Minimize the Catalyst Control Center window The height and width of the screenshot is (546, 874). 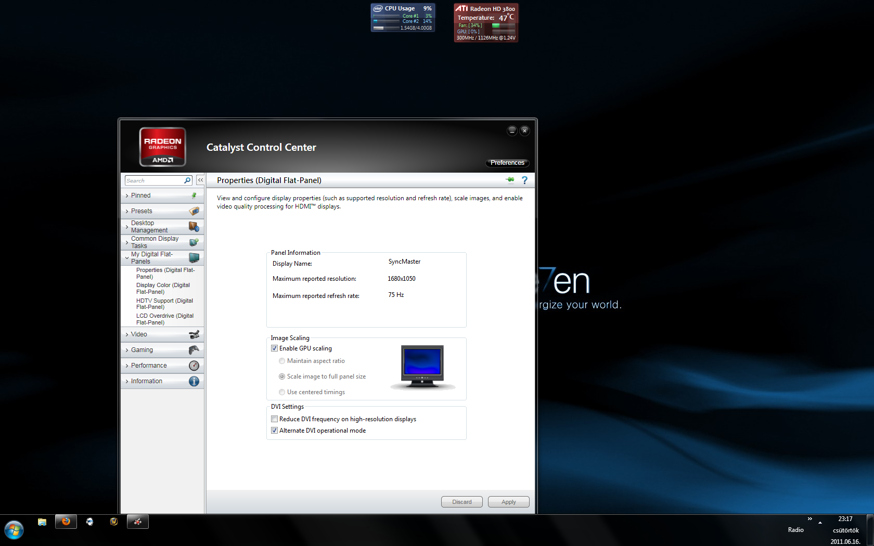(512, 131)
